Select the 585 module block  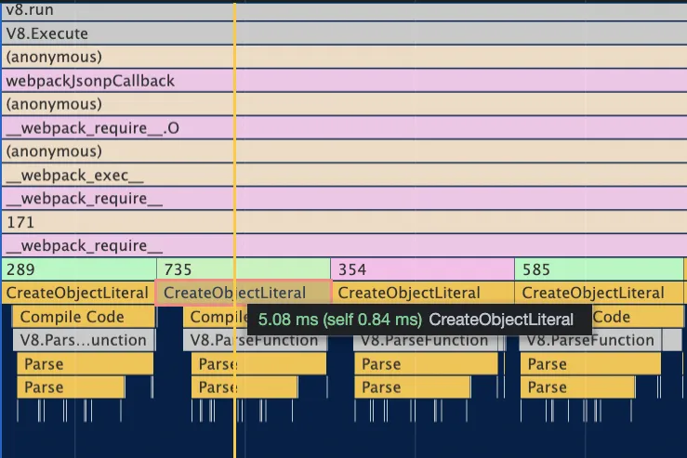(599, 269)
